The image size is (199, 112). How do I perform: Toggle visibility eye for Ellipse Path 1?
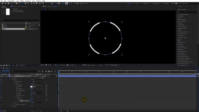1,82
